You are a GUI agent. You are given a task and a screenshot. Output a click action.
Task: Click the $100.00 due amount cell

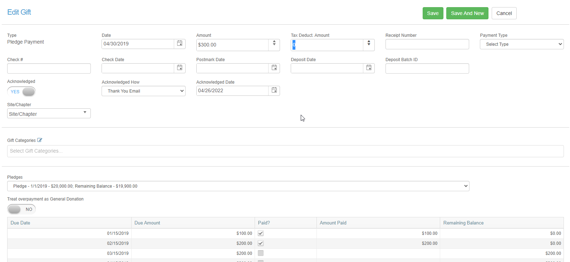point(193,233)
